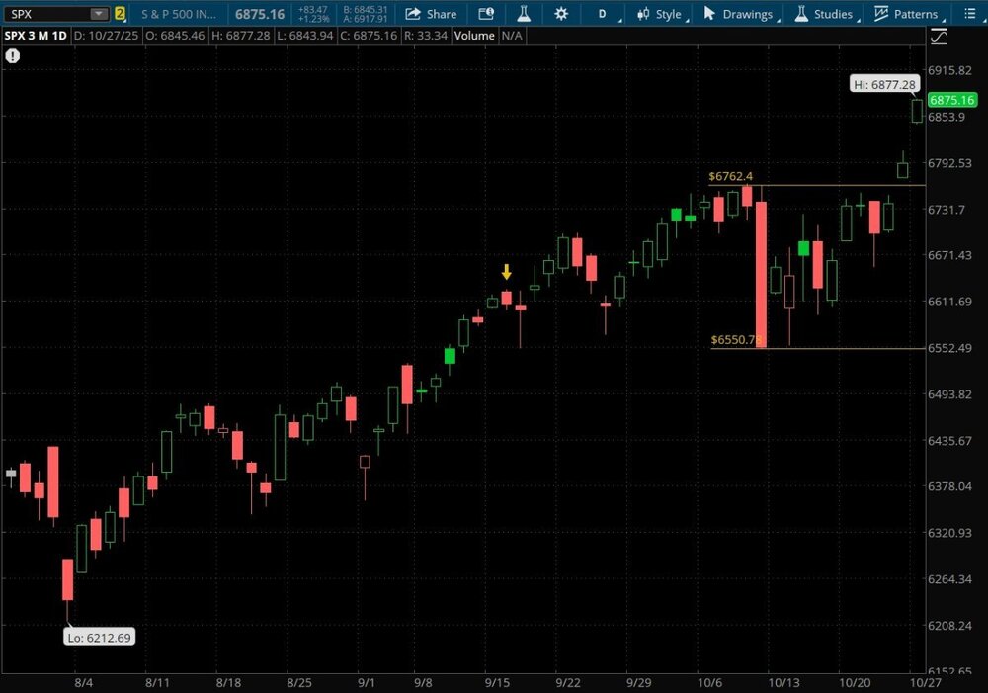Open the Studies menu
Viewport: 988px width, 693px height.
[x=824, y=14]
